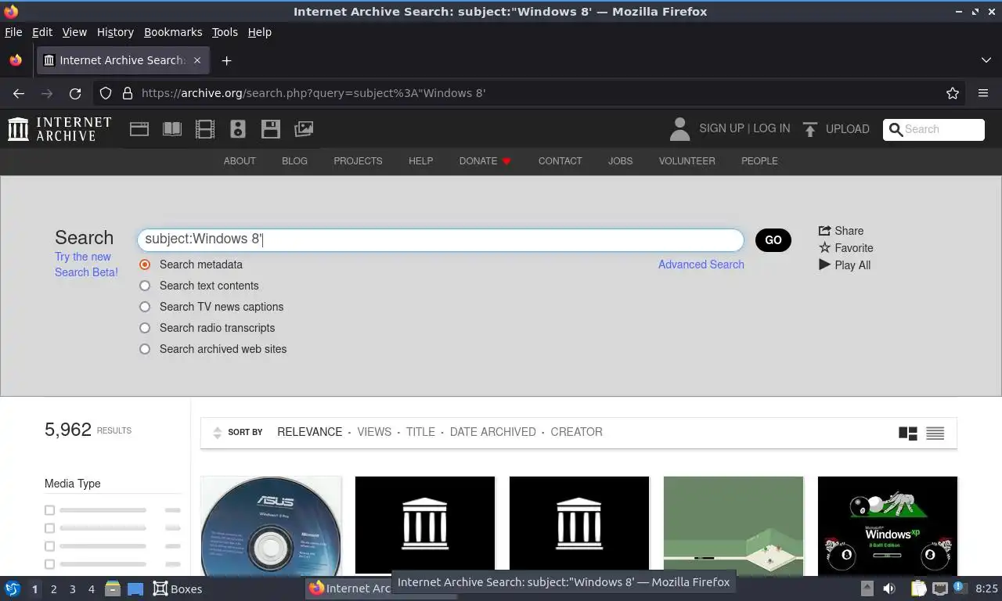The width and height of the screenshot is (1002, 601).
Task: Open the Software floppy disk icon
Action: (271, 129)
